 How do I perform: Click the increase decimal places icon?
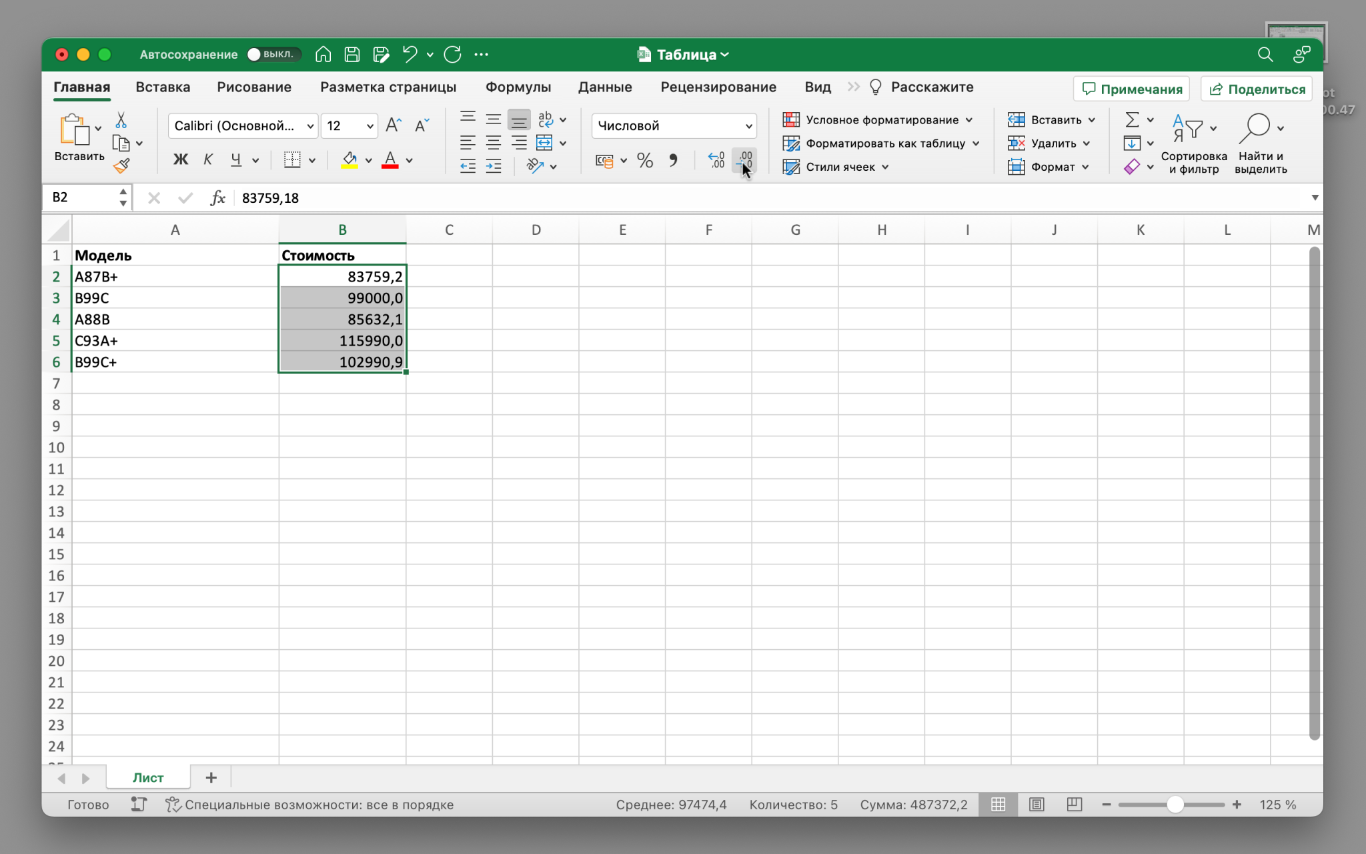tap(716, 160)
